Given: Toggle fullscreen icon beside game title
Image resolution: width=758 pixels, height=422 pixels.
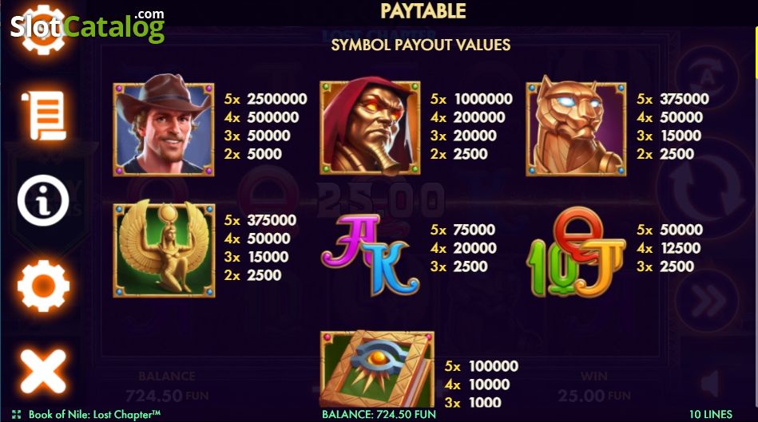Looking at the screenshot, I should [17, 414].
